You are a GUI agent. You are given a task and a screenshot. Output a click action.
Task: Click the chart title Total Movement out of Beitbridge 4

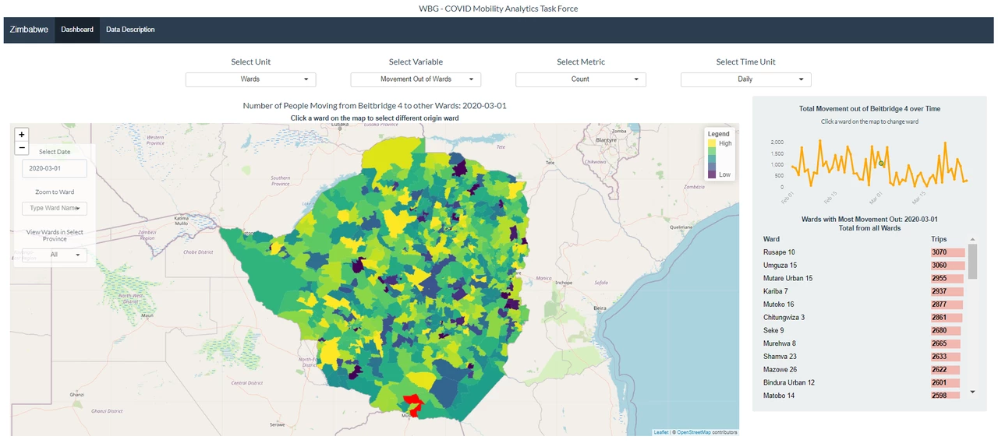869,109
